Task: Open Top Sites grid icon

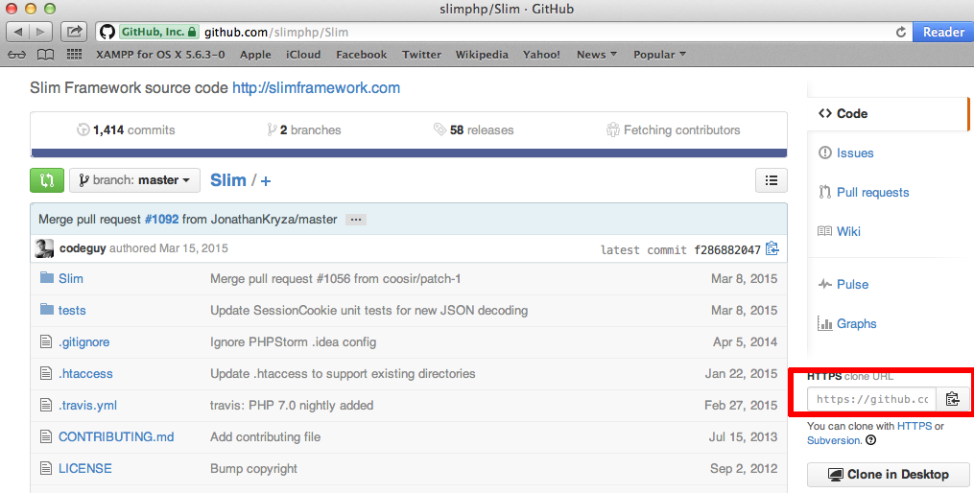Action: (x=74, y=55)
